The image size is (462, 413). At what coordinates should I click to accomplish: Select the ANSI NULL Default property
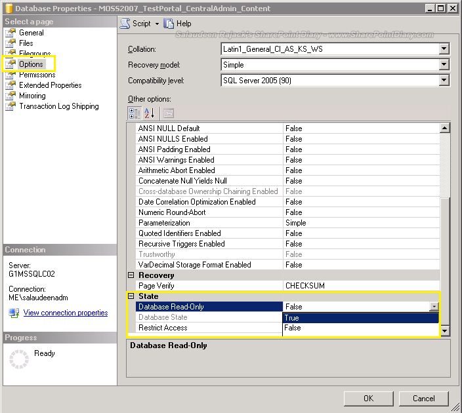click(209, 128)
